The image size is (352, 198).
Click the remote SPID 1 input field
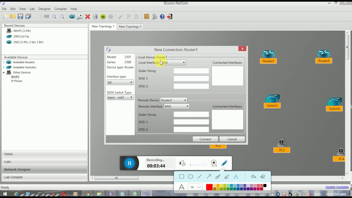pyautogui.click(x=191, y=122)
